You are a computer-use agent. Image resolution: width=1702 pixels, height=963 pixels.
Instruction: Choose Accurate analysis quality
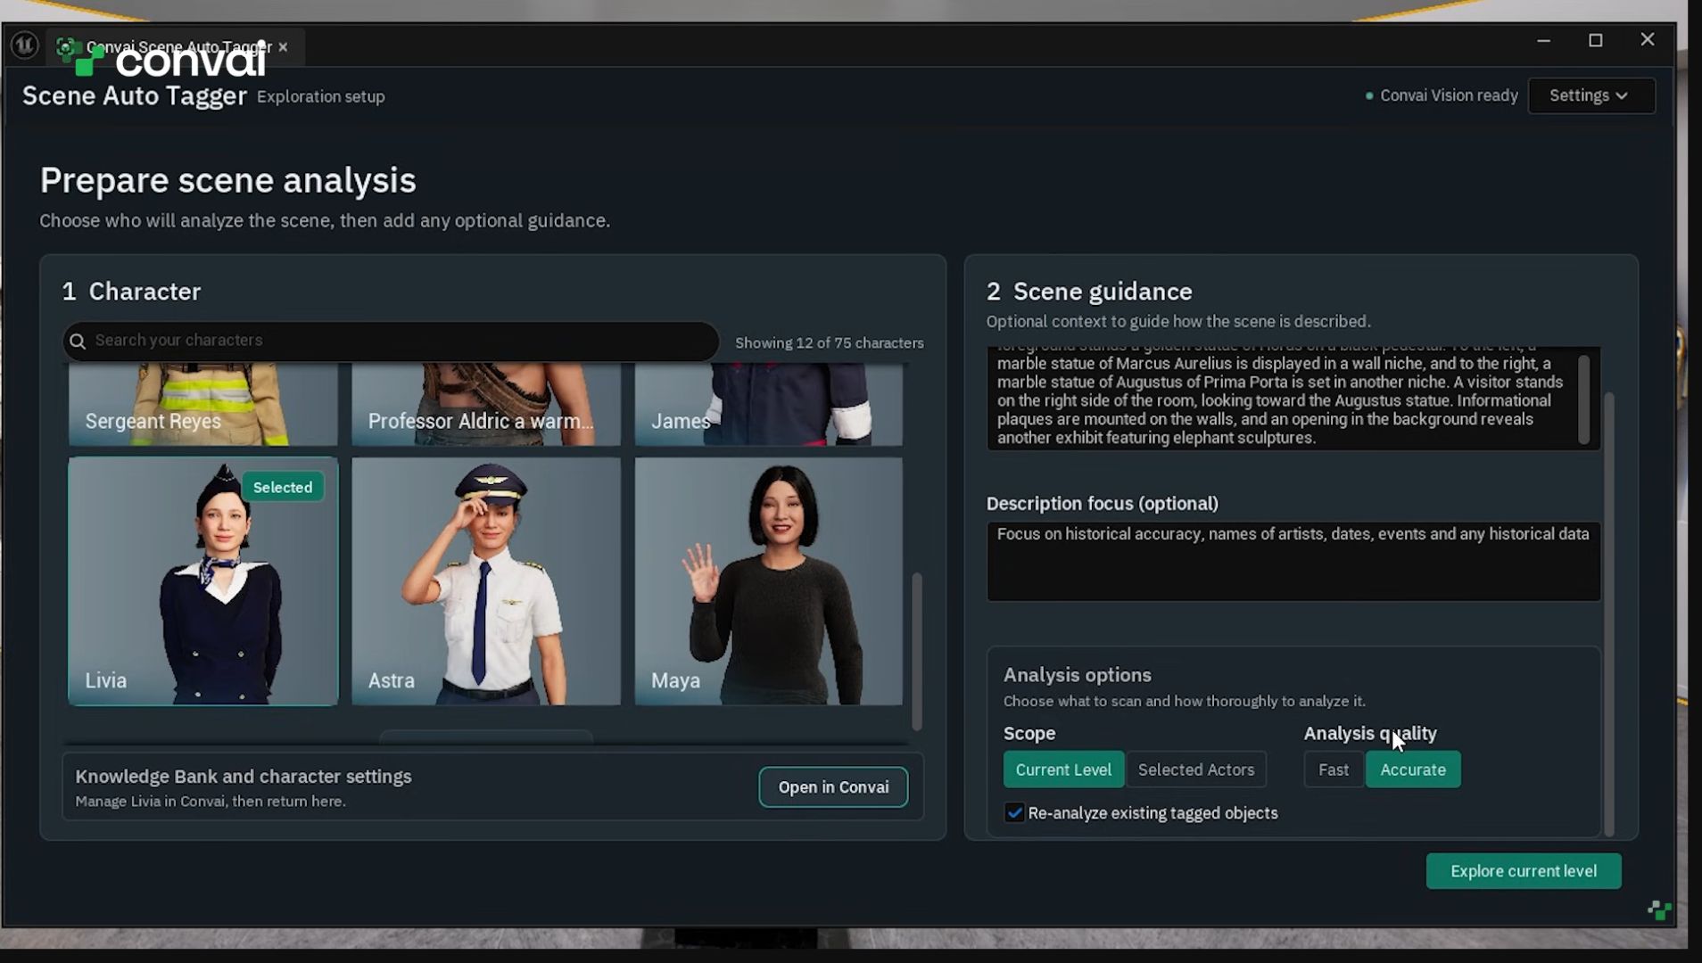1413,770
